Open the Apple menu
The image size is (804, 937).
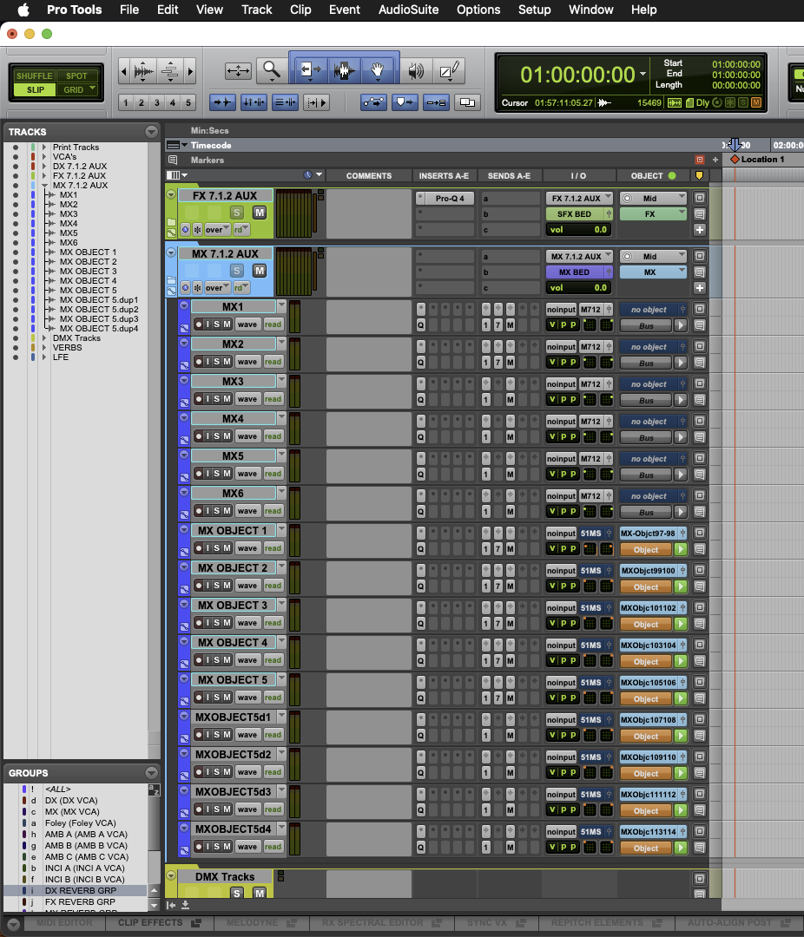(x=23, y=10)
